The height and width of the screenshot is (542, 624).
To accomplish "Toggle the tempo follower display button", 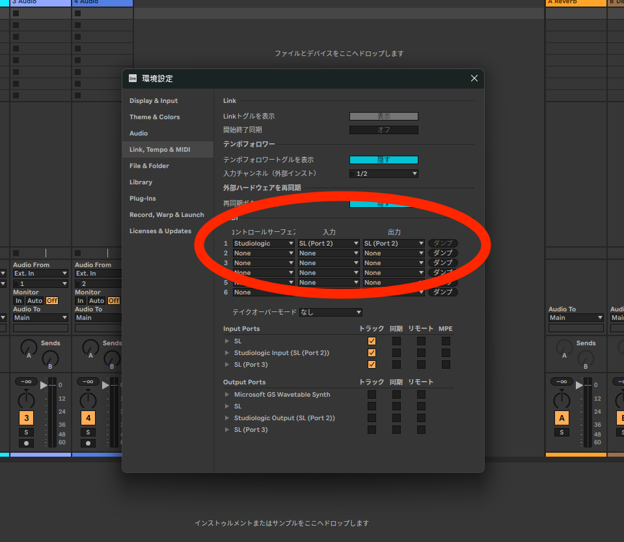I will coord(384,160).
